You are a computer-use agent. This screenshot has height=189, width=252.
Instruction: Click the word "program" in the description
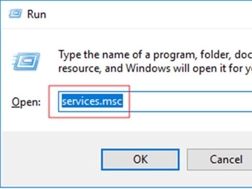click(x=174, y=55)
